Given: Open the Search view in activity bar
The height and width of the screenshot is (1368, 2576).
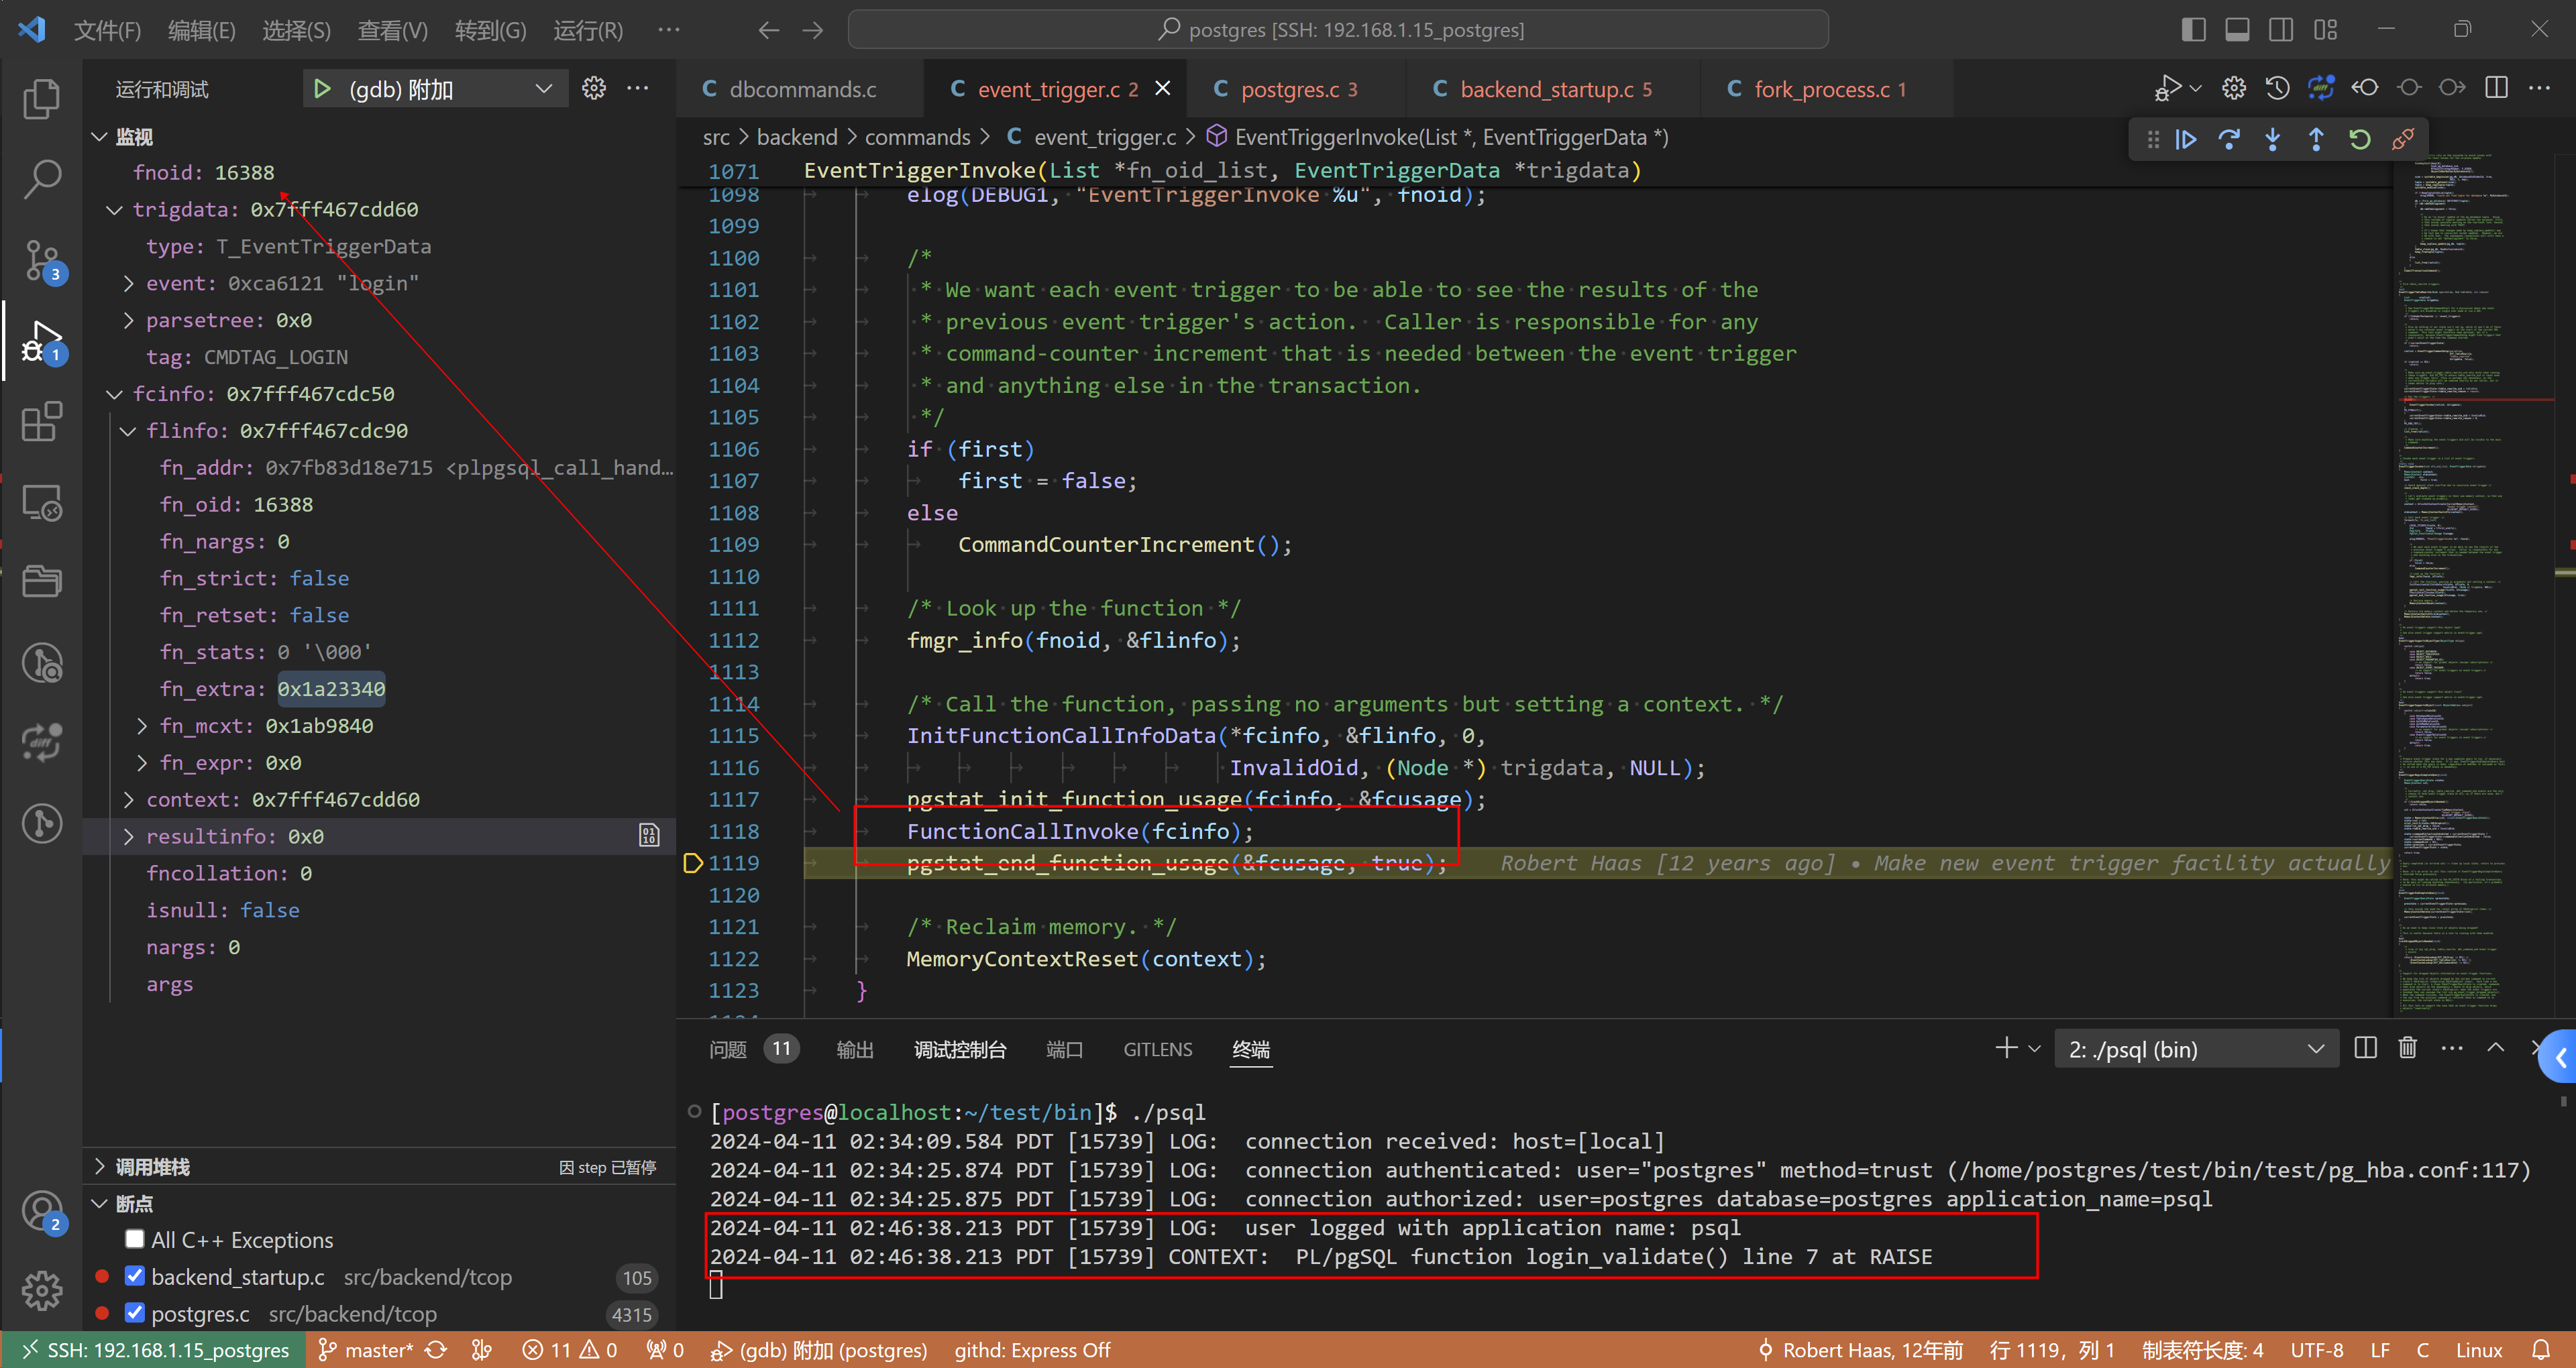Looking at the screenshot, I should click(x=41, y=179).
